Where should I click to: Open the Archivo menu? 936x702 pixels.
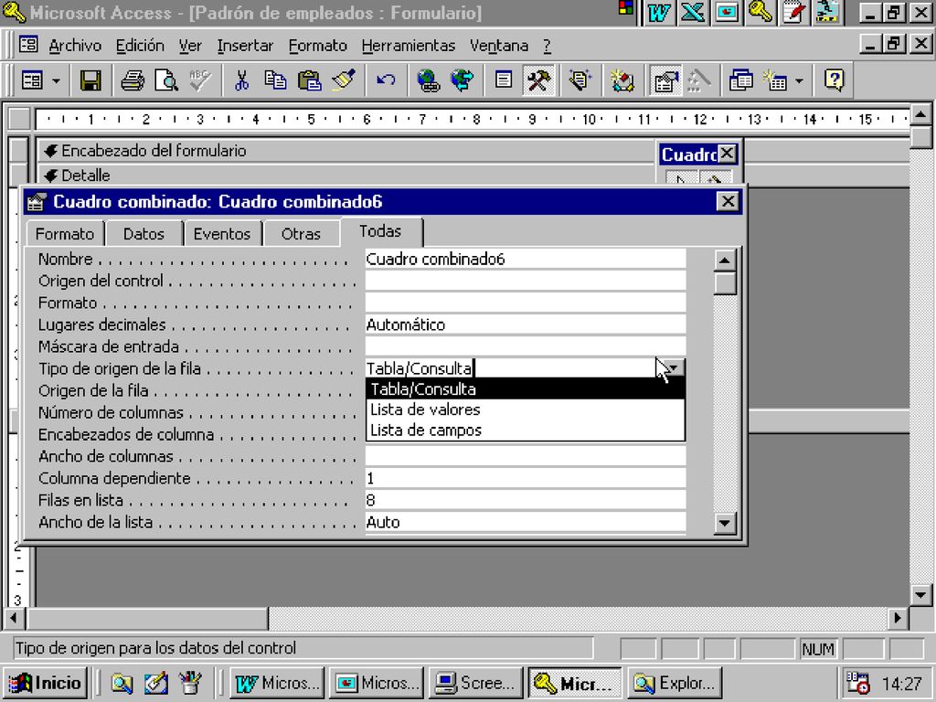(x=75, y=46)
